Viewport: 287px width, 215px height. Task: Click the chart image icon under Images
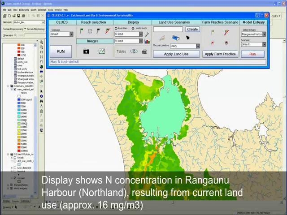click(102, 52)
